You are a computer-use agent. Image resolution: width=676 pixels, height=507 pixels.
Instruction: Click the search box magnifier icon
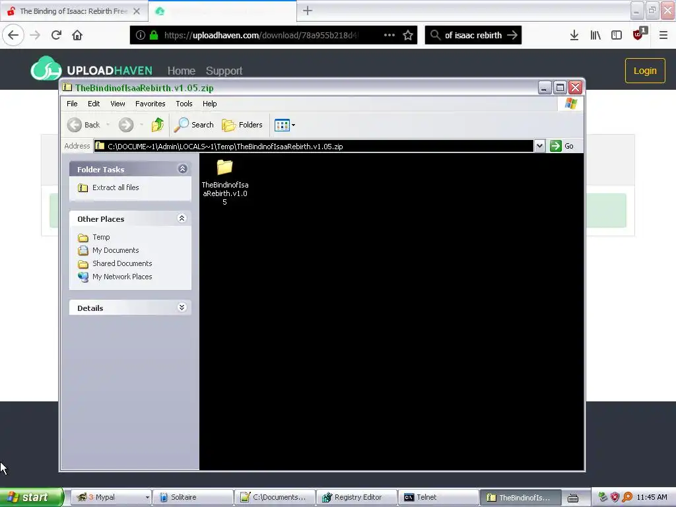[x=436, y=36]
